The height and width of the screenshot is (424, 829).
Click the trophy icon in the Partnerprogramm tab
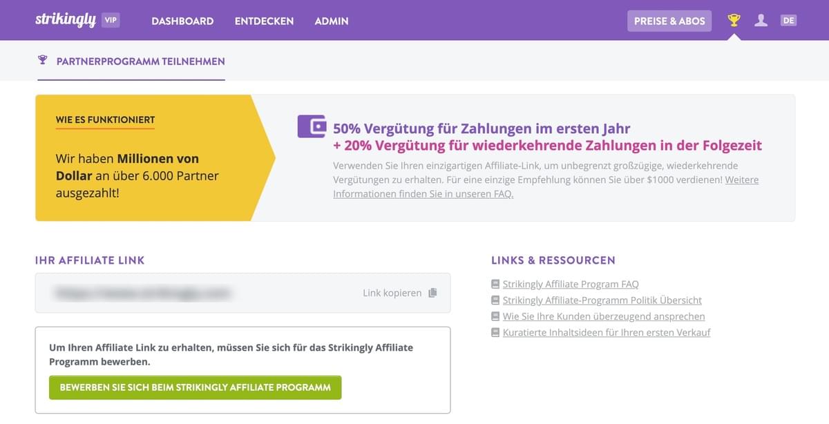click(x=43, y=60)
